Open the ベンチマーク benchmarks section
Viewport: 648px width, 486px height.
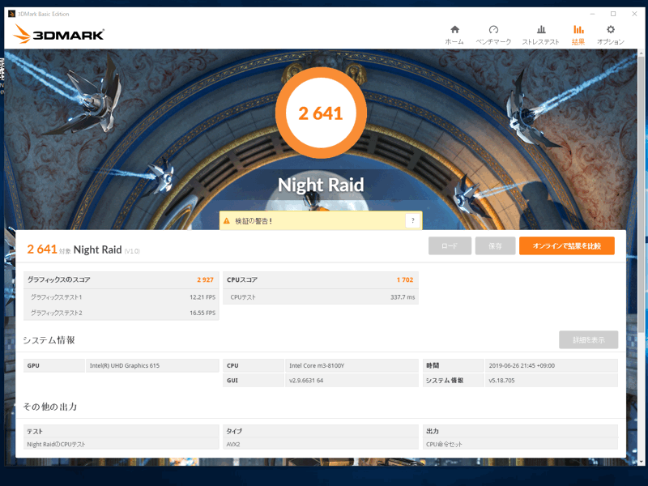[493, 34]
